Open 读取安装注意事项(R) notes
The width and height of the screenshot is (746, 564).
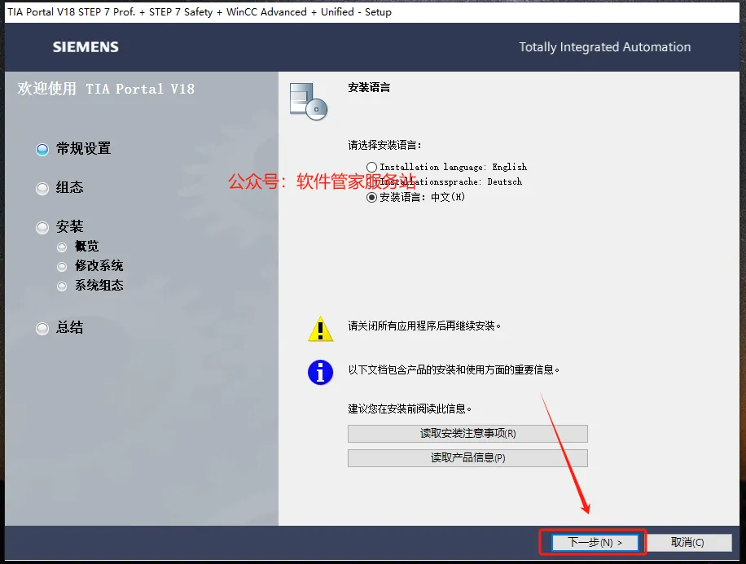point(467,434)
